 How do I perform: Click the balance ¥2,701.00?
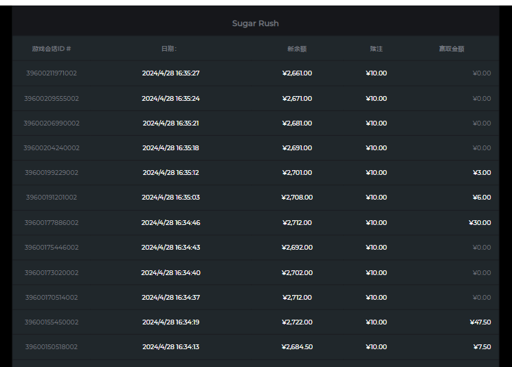click(x=297, y=173)
